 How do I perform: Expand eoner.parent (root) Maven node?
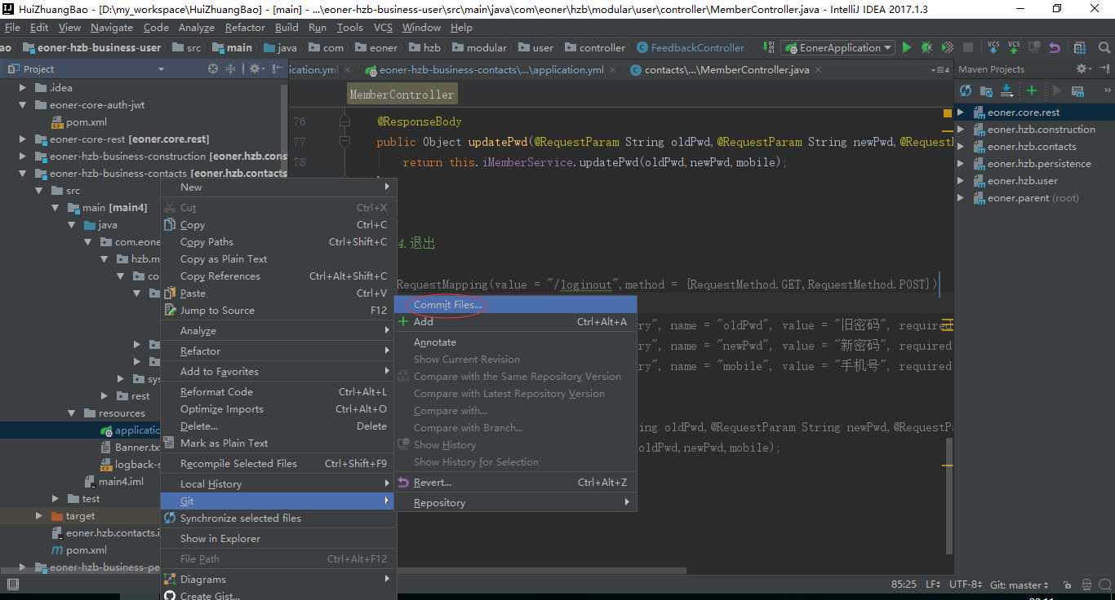pyautogui.click(x=961, y=198)
